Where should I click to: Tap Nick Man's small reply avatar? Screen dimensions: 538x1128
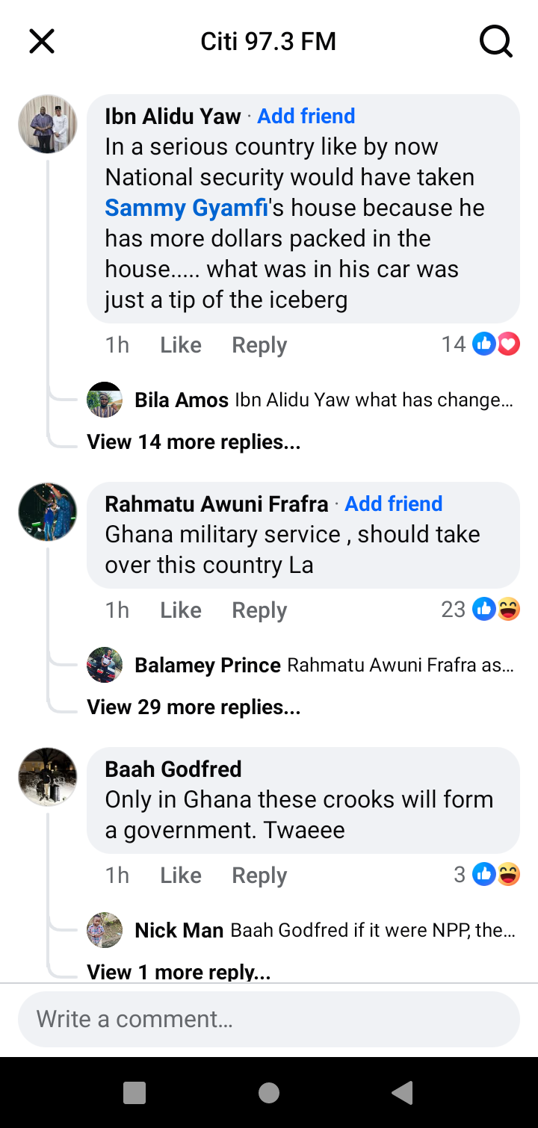(x=105, y=930)
